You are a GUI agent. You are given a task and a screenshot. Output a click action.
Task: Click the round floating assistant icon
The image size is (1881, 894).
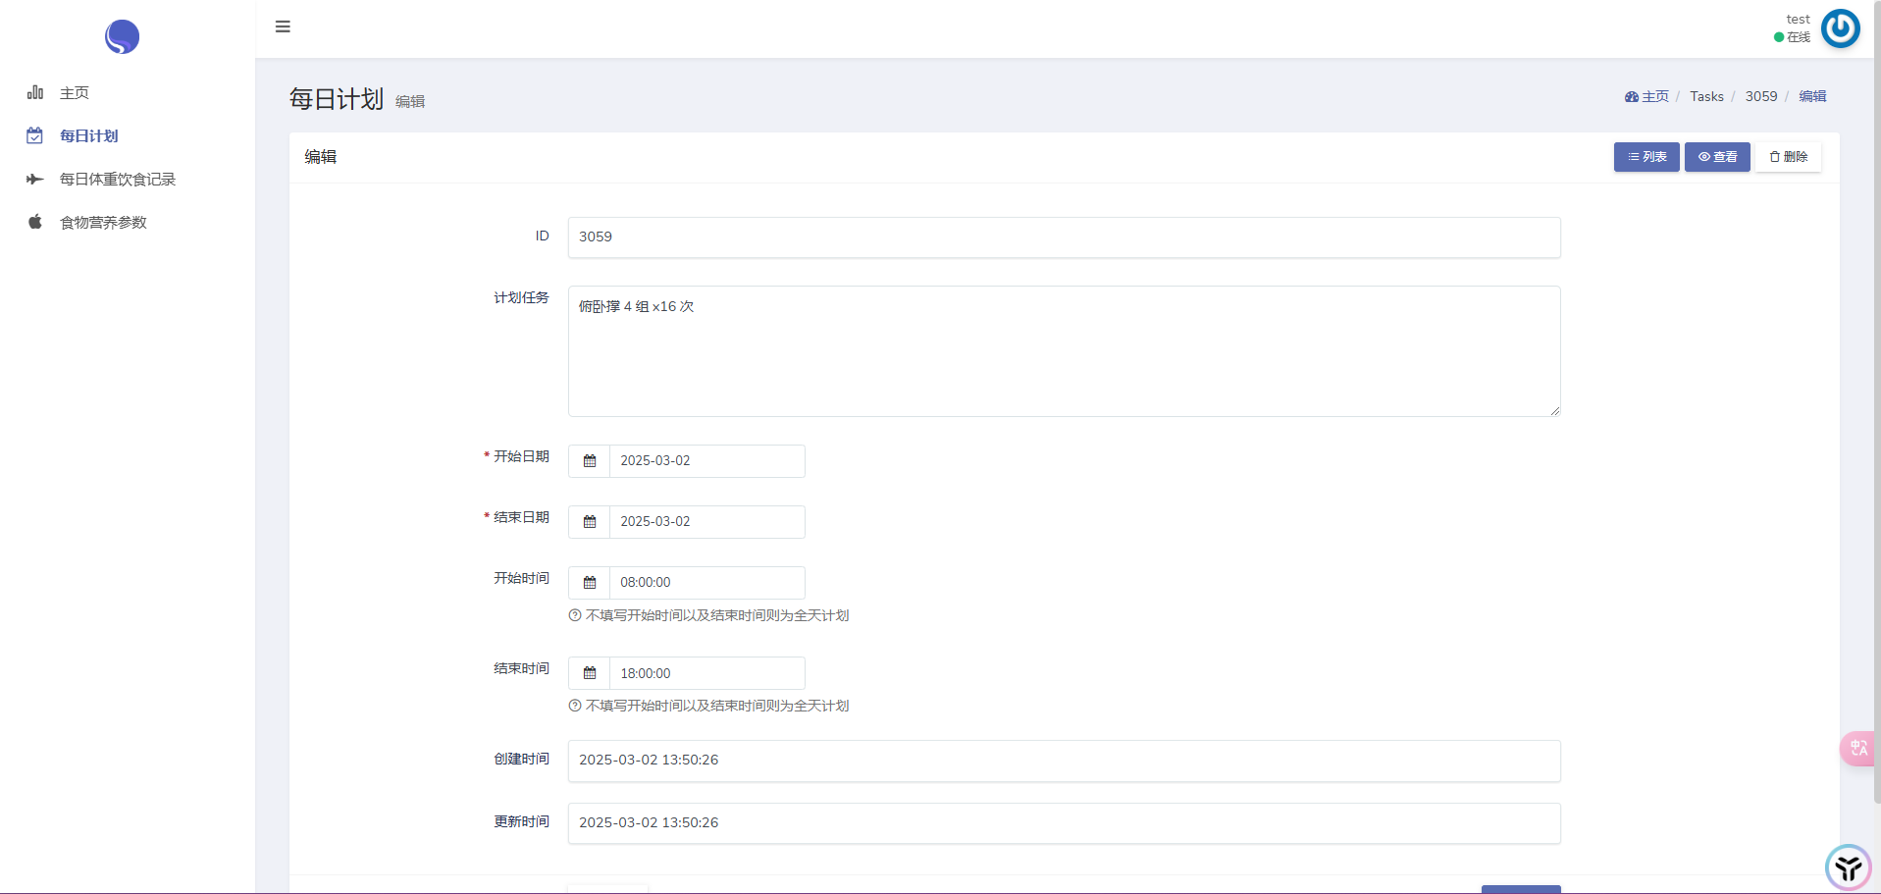(1848, 868)
